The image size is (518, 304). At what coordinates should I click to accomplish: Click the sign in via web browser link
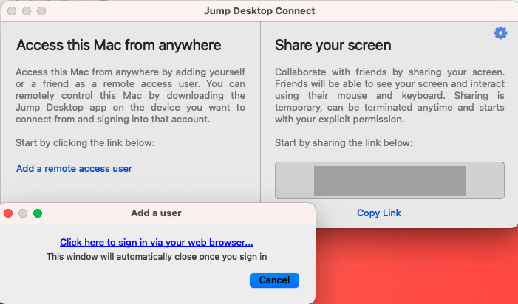coord(157,242)
